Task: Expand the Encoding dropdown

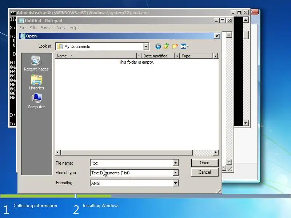Action: 175,183
